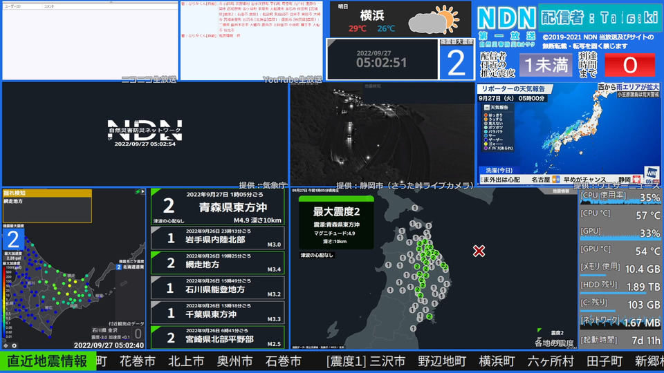Click the play arrow icon beside the lightning bolt
The image size is (664, 373).
pos(142,191)
